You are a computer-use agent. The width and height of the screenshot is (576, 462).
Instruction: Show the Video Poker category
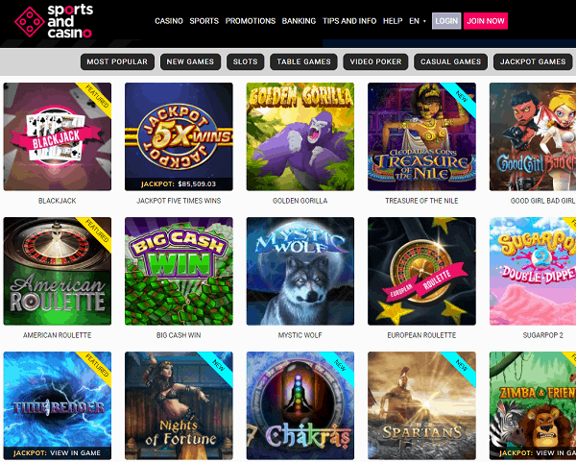(x=375, y=61)
